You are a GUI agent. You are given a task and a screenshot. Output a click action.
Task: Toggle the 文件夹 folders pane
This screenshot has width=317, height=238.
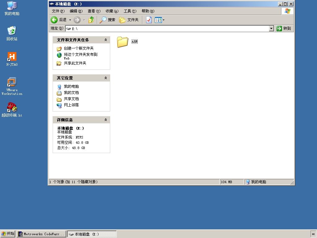129,20
